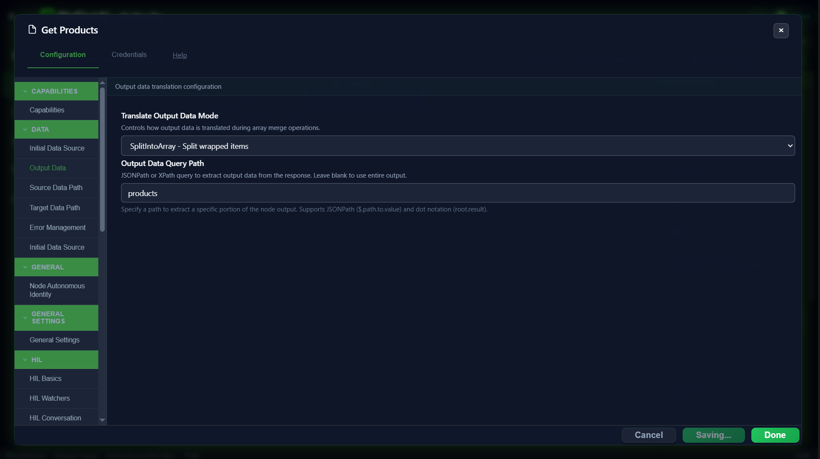This screenshot has height=459, width=820.
Task: Click the document icon beside Get Products
Action: 32,30
